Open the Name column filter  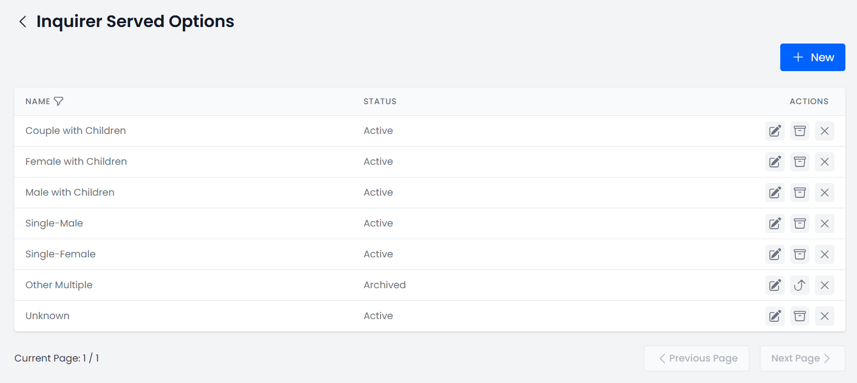click(59, 101)
